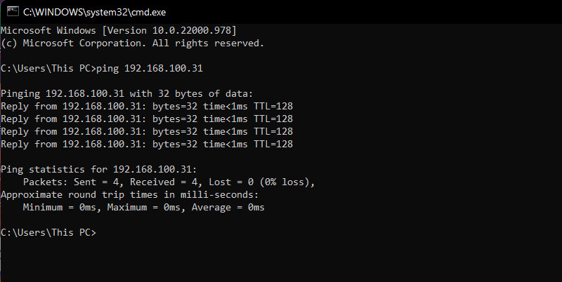Viewport: 562px width, 282px height.
Task: Click the C:\WINDOWS\system32\cmd.exe window title
Action: click(x=95, y=12)
